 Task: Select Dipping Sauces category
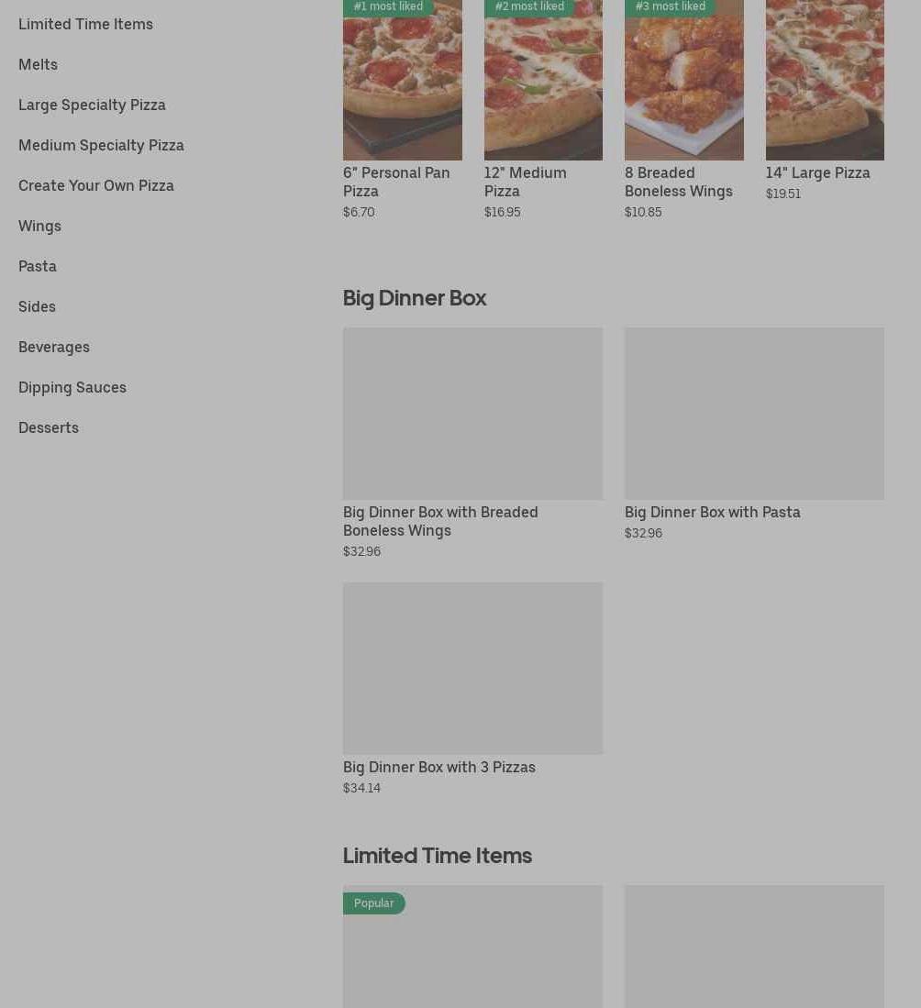72,387
